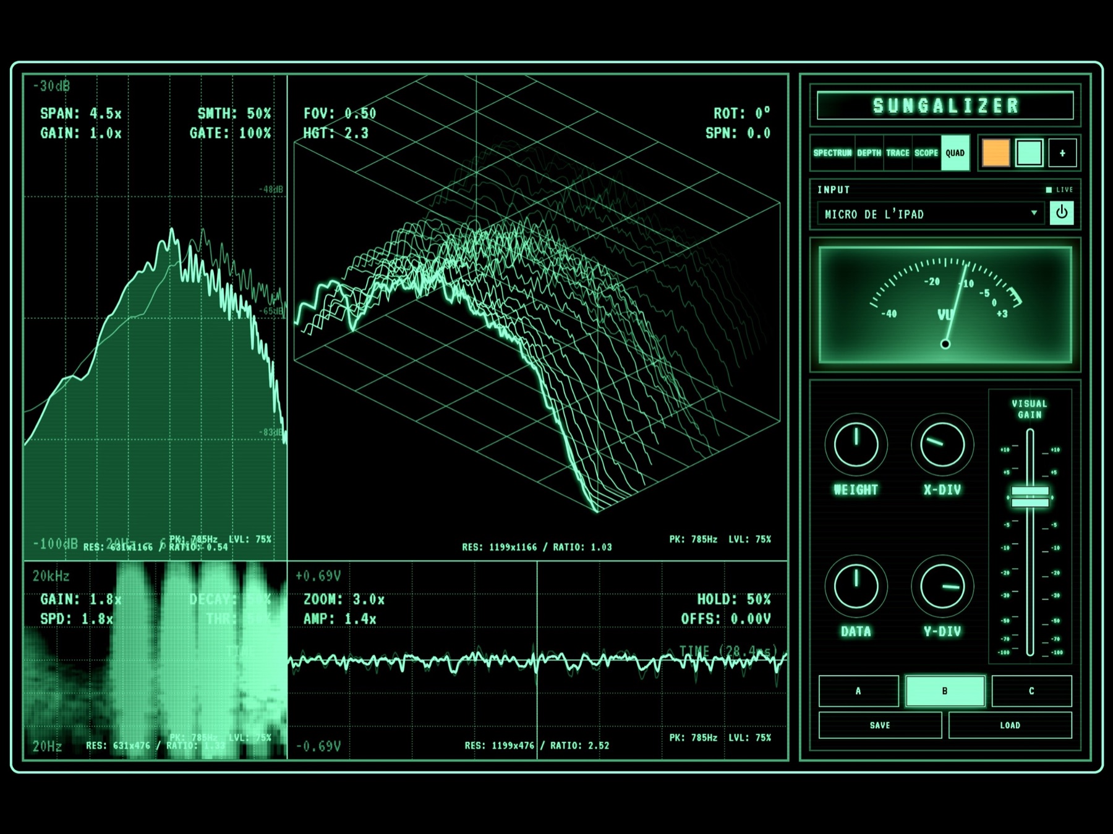
Task: Click the -100dB spectrum scale label
Action: 55,544
